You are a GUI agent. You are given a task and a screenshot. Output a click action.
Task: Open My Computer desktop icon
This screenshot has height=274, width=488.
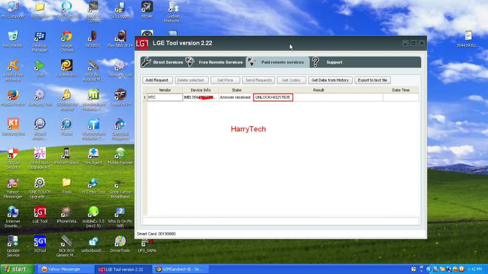[x=13, y=10]
